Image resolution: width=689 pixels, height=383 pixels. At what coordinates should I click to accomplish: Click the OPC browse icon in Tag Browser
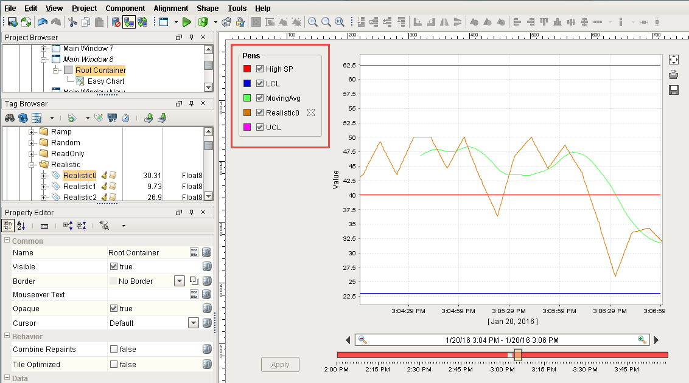112,118
